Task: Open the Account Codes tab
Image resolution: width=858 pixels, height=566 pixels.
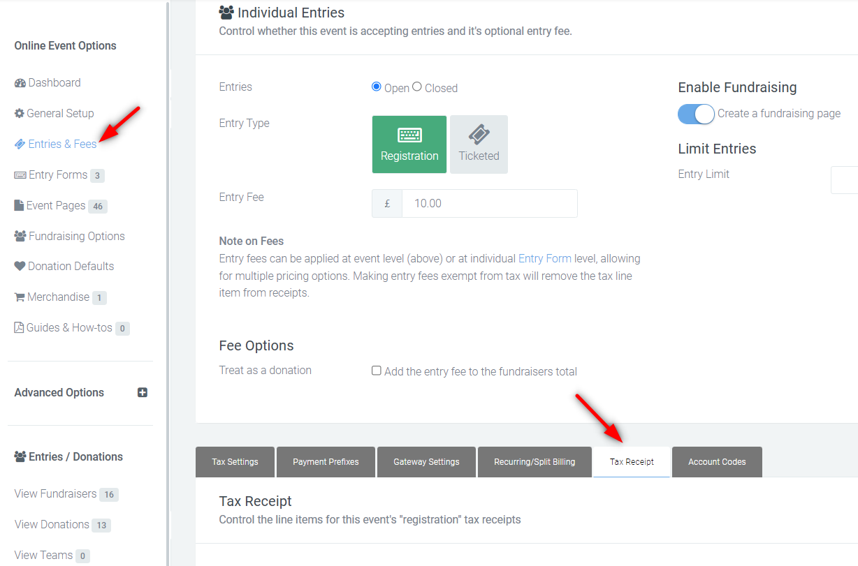Action: point(717,462)
